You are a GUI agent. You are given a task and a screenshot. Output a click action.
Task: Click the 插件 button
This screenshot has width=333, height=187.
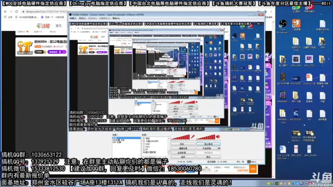tap(183, 157)
